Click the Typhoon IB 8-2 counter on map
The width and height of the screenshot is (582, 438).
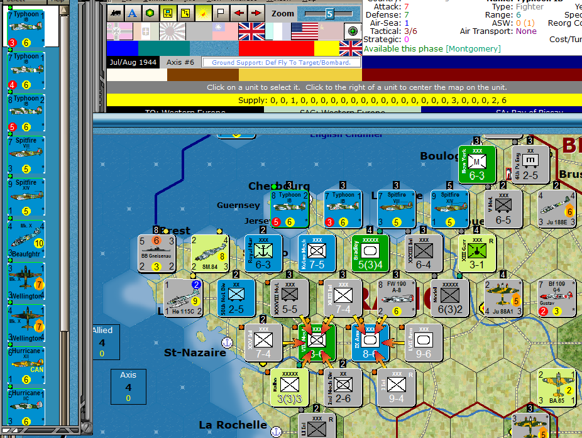tap(290, 209)
